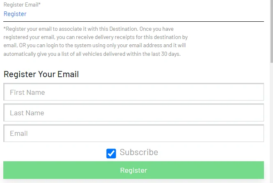Click the Register Email* label

22,5
